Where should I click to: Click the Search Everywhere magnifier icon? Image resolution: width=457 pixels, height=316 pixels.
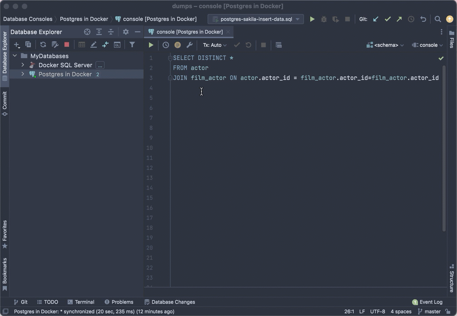point(438,19)
